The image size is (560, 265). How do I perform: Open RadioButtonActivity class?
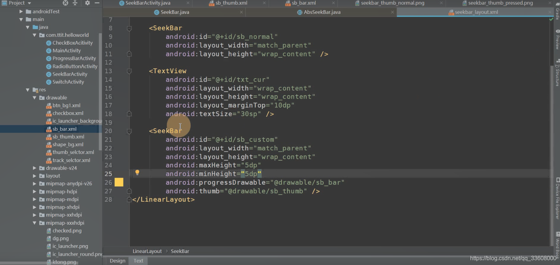[x=75, y=66]
